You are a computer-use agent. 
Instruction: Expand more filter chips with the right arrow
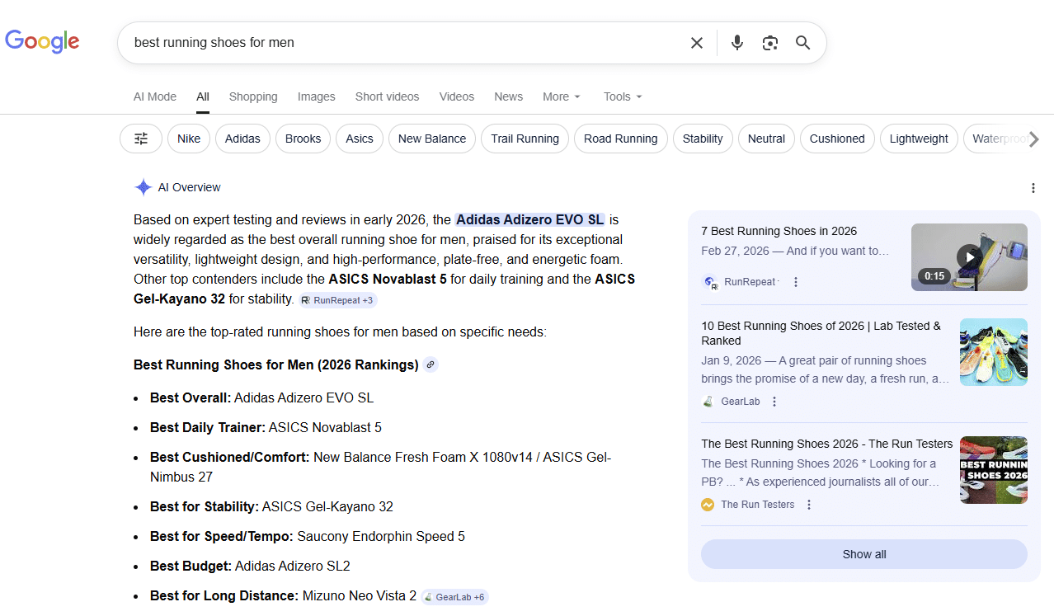1035,139
